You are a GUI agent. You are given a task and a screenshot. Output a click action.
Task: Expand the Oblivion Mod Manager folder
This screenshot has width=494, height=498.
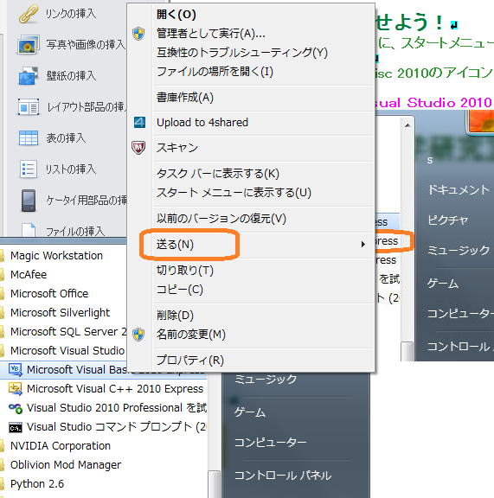pos(66,465)
